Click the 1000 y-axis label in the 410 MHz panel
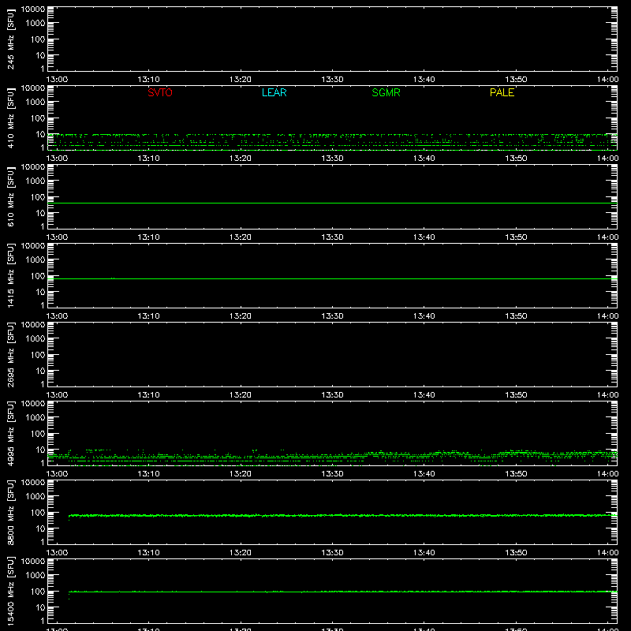The width and height of the screenshot is (631, 631). 35,103
